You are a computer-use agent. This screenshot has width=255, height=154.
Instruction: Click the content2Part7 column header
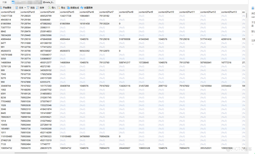[109, 12]
